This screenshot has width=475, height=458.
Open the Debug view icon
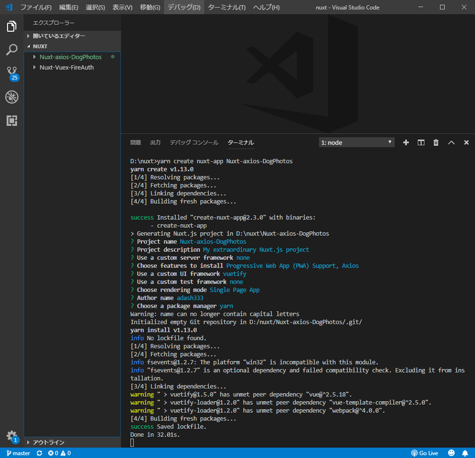(12, 97)
